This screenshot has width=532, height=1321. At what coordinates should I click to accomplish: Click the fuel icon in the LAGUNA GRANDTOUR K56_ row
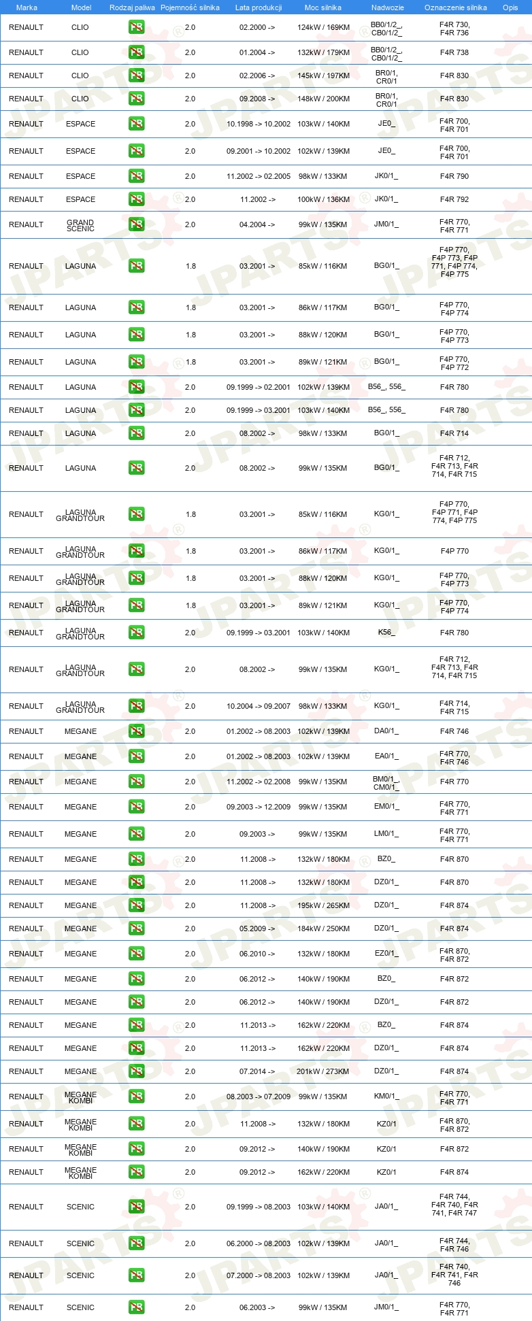tap(136, 633)
